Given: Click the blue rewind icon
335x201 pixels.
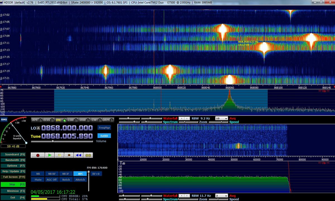Looking at the screenshot, I should tap(79, 155).
